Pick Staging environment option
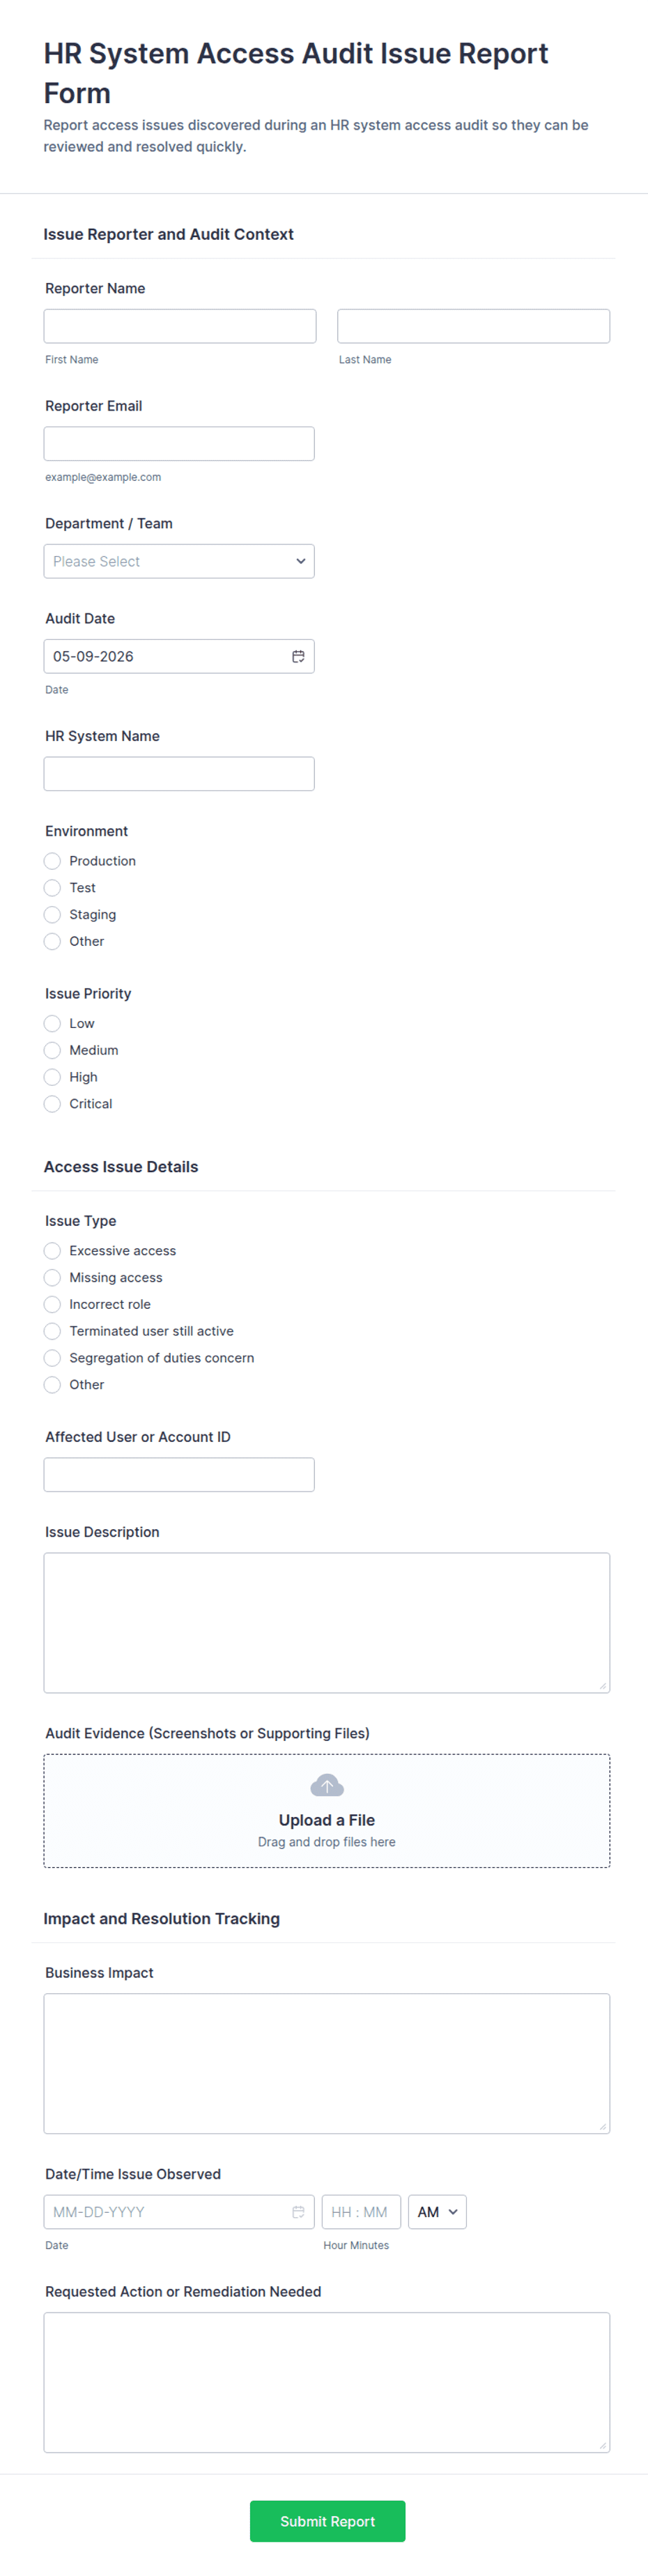This screenshot has width=648, height=2576. [52, 915]
